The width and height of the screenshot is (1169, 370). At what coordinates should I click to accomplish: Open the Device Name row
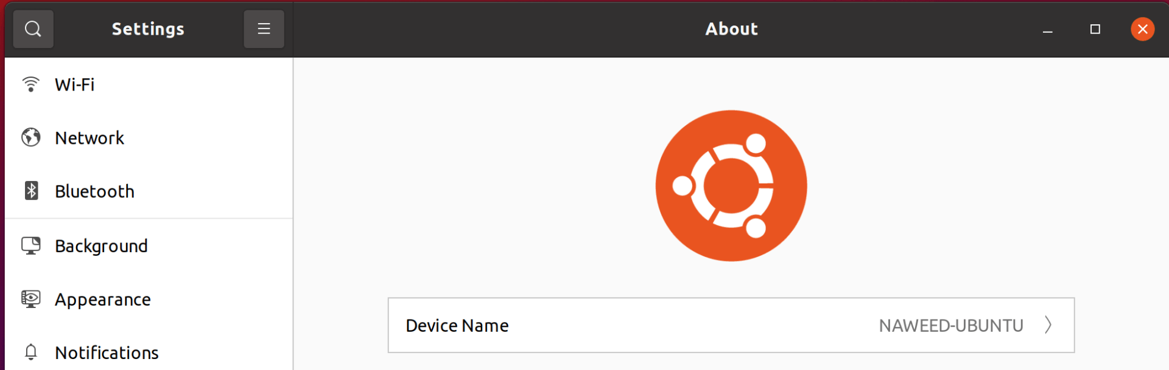[x=731, y=325]
